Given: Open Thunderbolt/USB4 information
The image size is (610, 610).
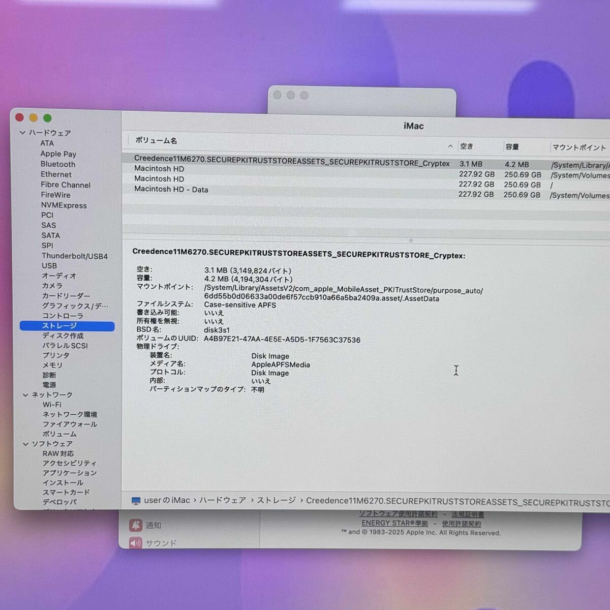Looking at the screenshot, I should point(75,256).
